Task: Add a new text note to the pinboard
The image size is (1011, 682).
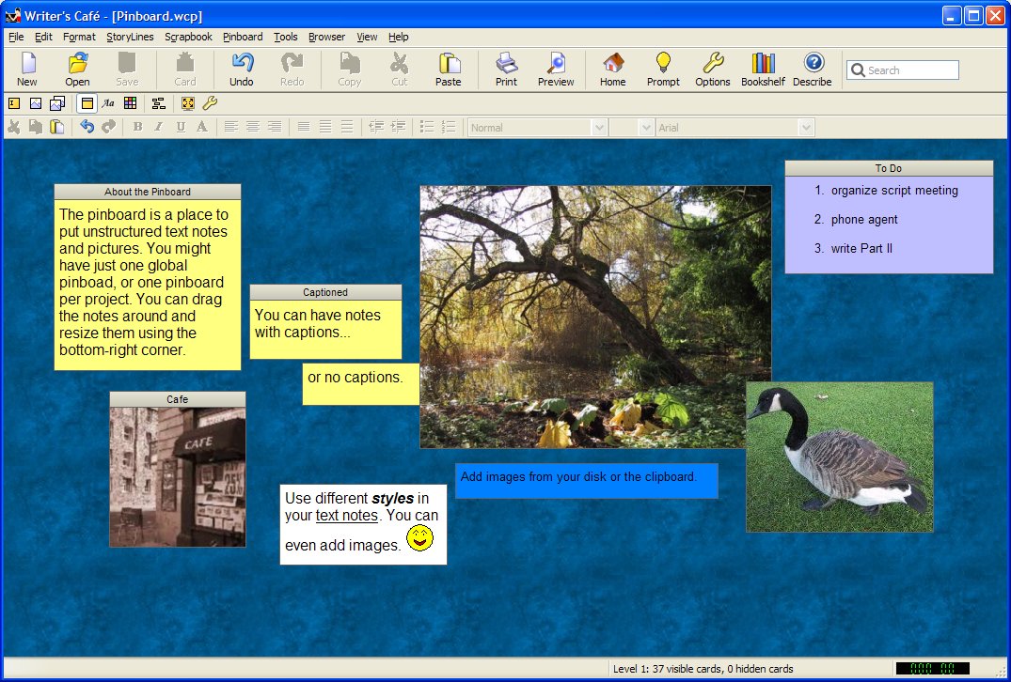Action: (x=14, y=103)
